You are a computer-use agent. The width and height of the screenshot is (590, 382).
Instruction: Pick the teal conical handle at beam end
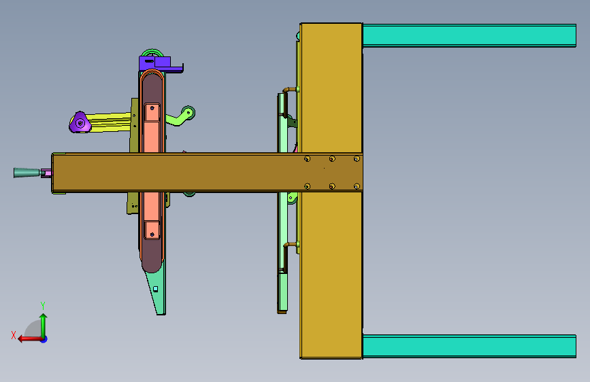click(27, 173)
